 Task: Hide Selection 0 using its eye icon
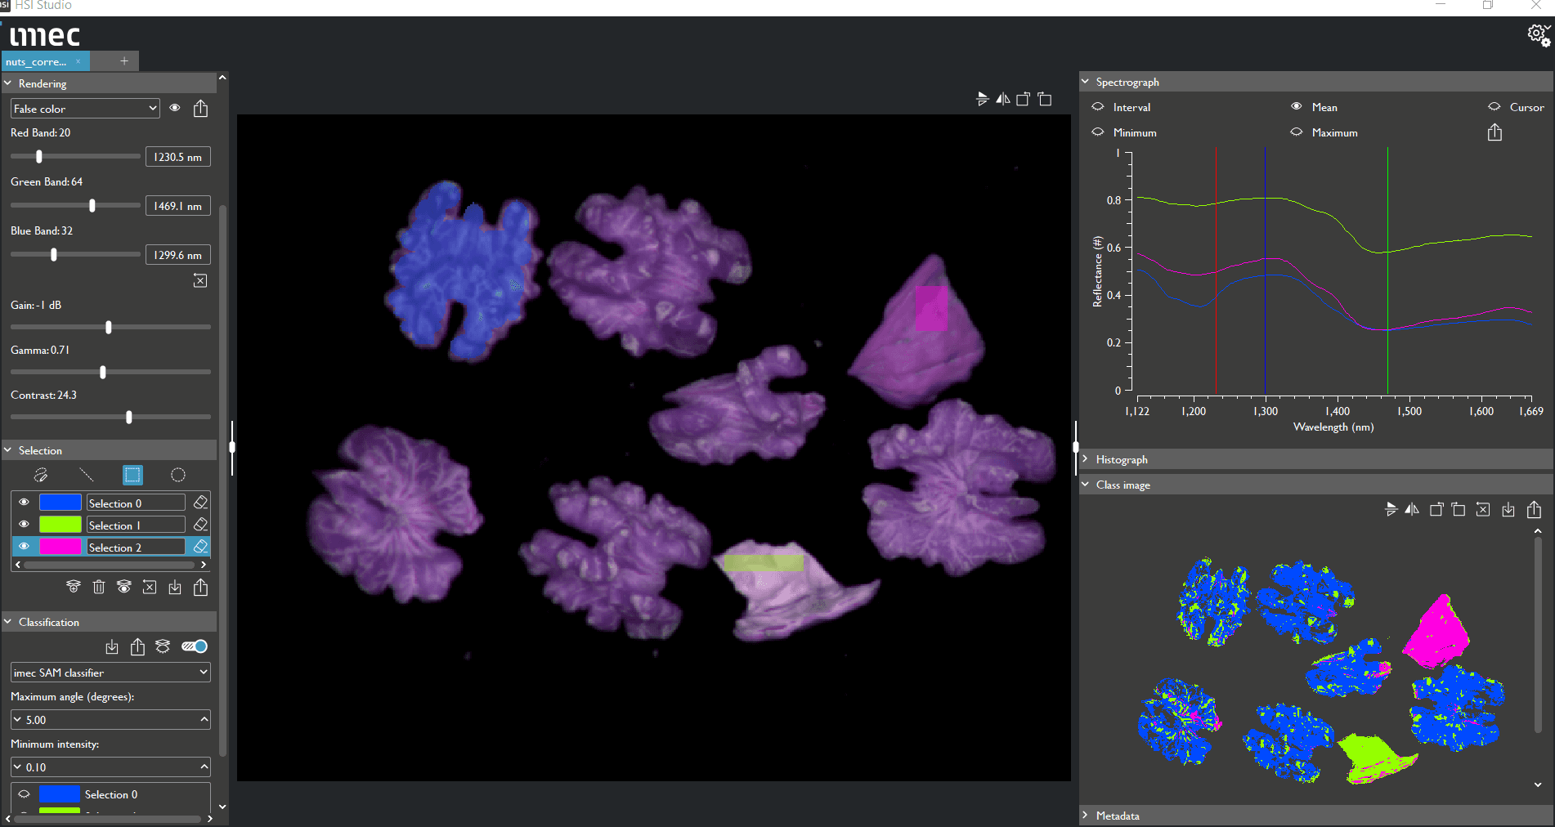25,503
